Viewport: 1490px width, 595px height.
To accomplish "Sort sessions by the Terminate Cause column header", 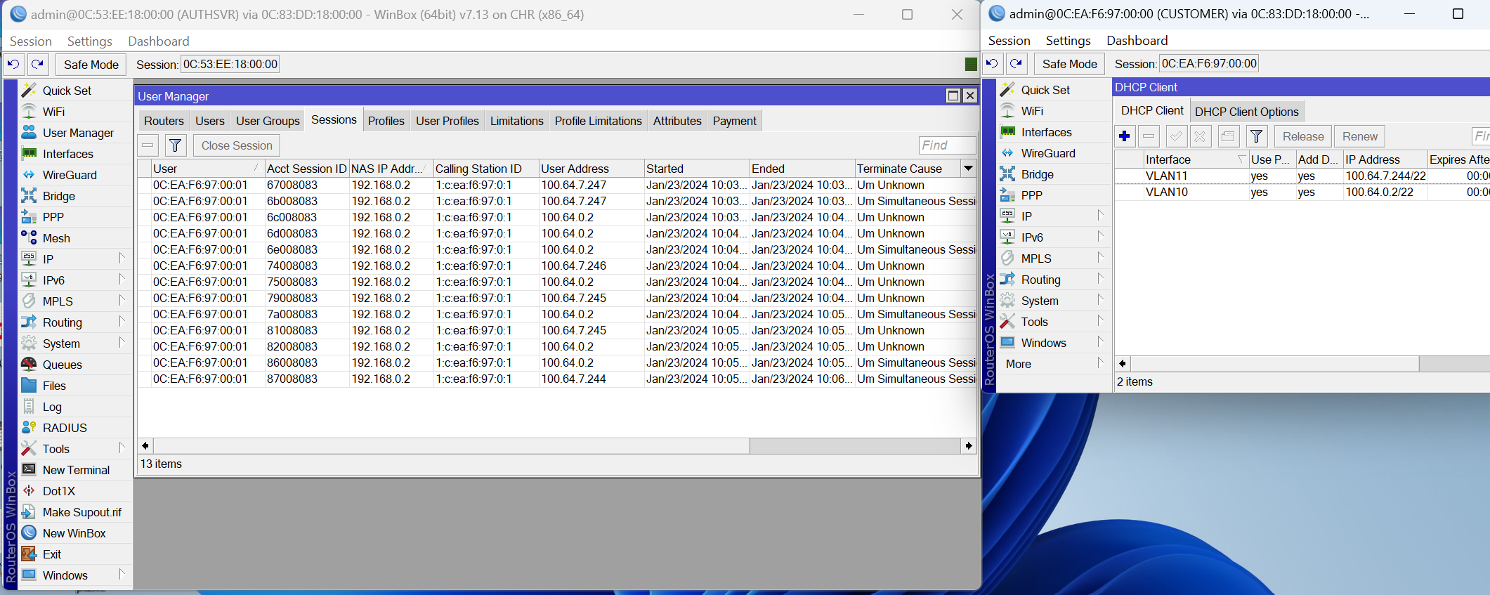I will [908, 169].
